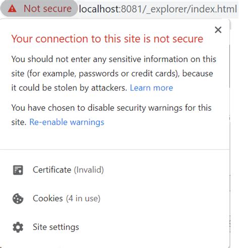Open the Certificate icon entry
This screenshot has width=239, height=248.
tap(18, 170)
